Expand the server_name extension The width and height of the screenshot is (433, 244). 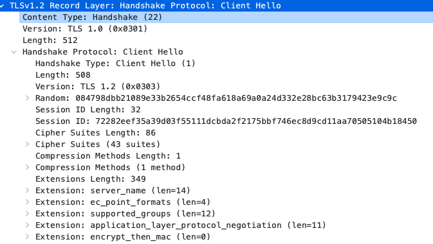27,191
